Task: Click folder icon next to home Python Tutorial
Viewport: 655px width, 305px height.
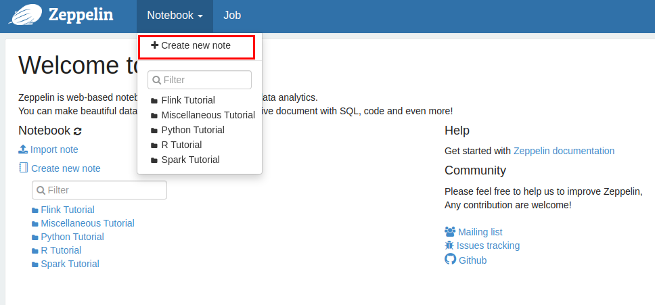Action: click(x=35, y=237)
